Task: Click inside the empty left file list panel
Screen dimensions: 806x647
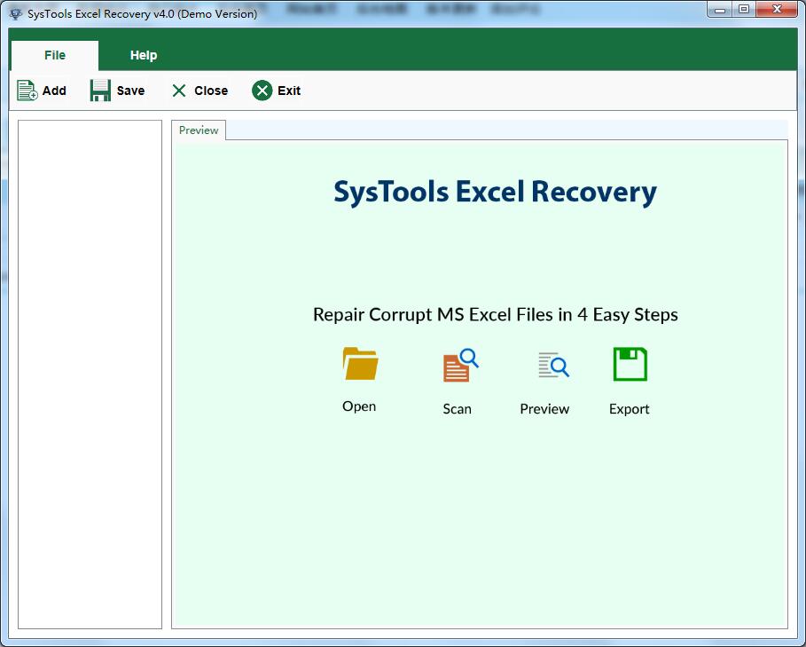Action: click(90, 373)
